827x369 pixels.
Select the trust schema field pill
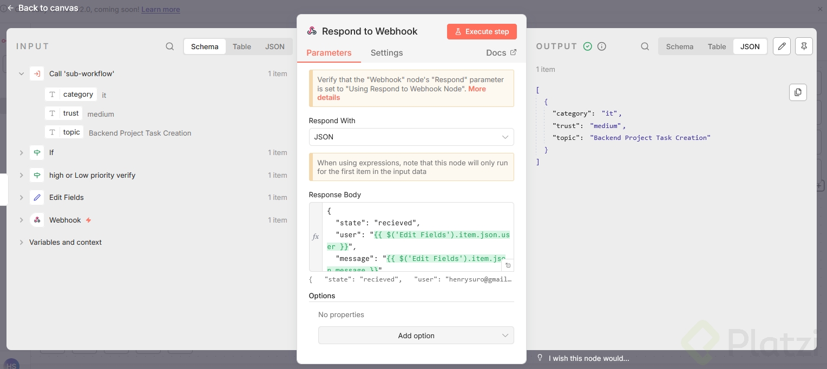64,113
